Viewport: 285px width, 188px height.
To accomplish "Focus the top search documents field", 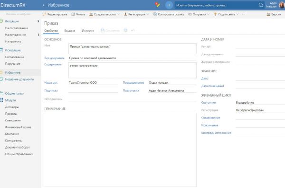I will (x=216, y=5).
